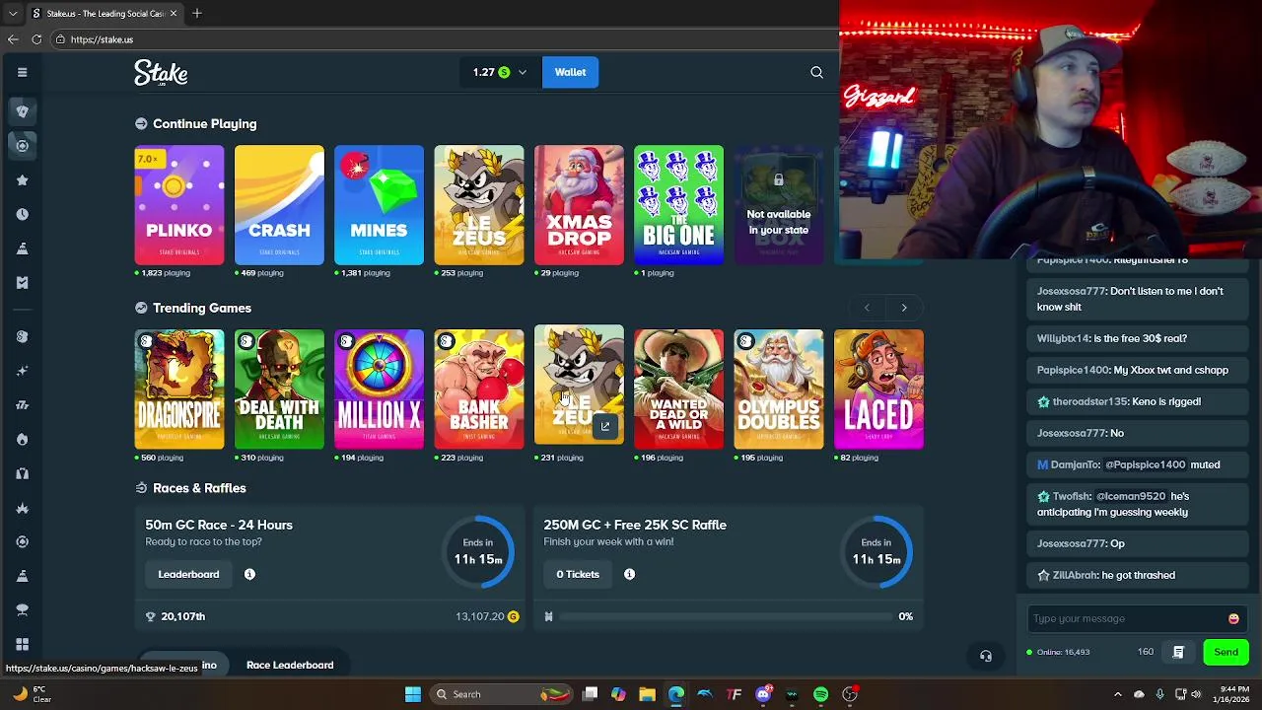Click the Trending Games heading link

(202, 309)
